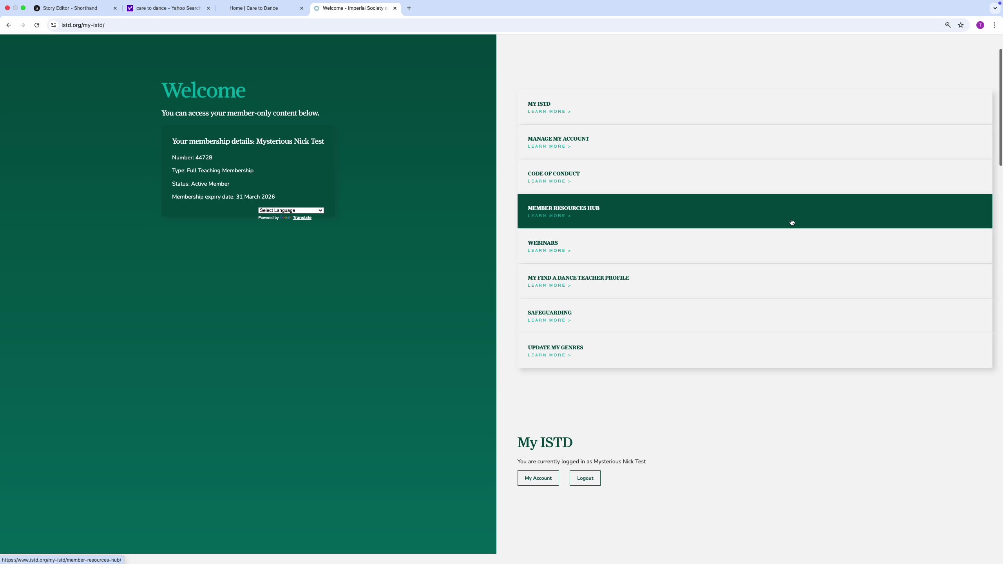This screenshot has height=564, width=1003.
Task: Open the zoom magnifier icon in address bar
Action: pos(948,25)
